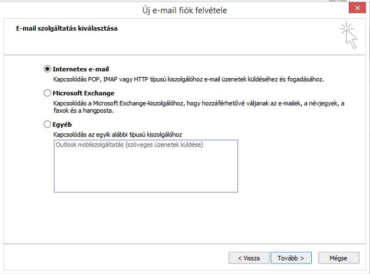Close the dialog using the red X
Viewport: 370px width, 274px height.
click(x=357, y=8)
